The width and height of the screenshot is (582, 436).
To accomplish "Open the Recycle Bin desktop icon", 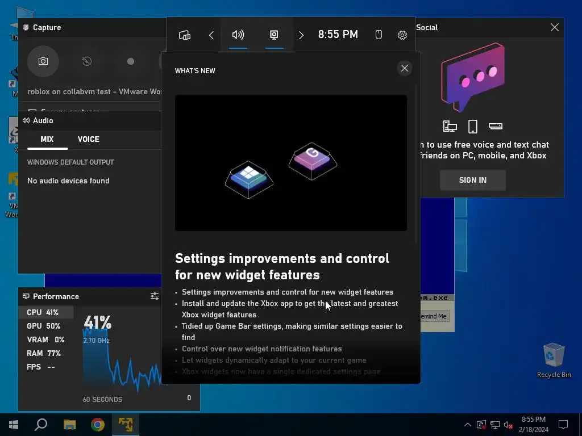I will coord(554,360).
